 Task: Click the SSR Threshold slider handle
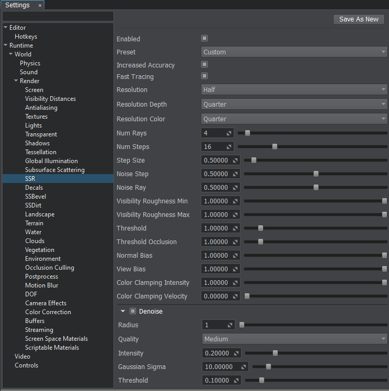click(260, 228)
